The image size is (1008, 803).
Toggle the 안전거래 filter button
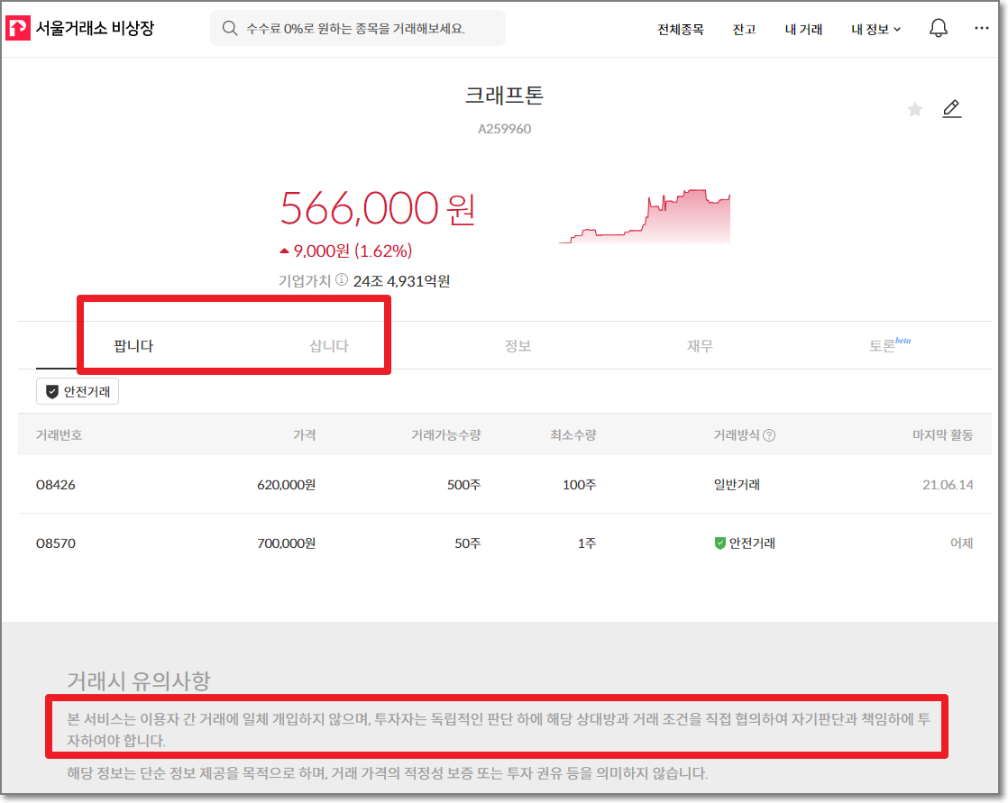78,392
